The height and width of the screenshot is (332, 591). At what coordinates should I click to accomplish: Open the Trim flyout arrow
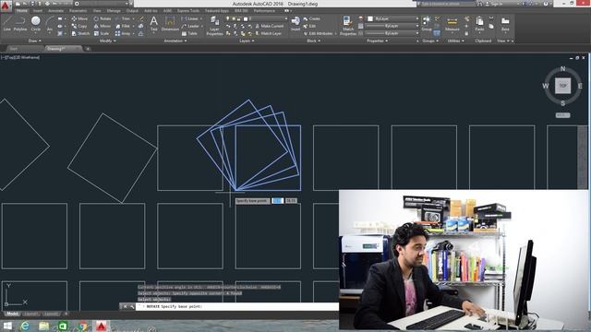coord(133,18)
